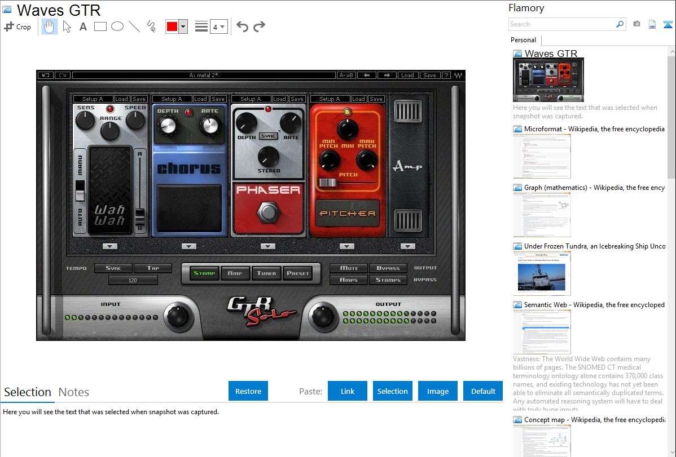This screenshot has height=457, width=676.
Task: Switch to the Personal tab
Action: coord(524,40)
